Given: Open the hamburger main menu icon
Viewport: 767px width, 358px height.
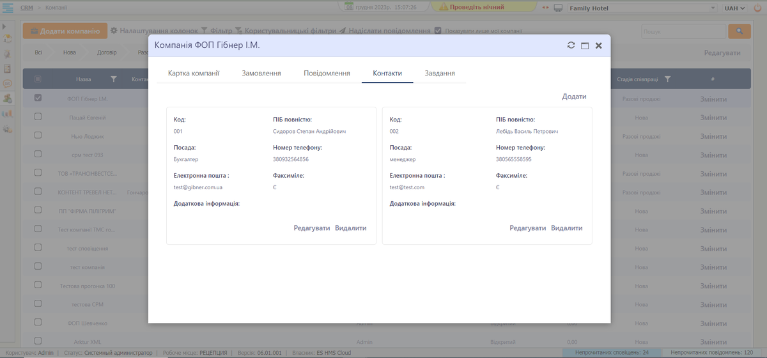Looking at the screenshot, I should (8, 8).
